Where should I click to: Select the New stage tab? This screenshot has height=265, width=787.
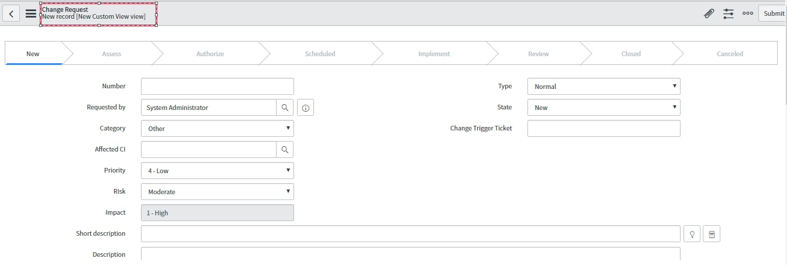click(33, 54)
